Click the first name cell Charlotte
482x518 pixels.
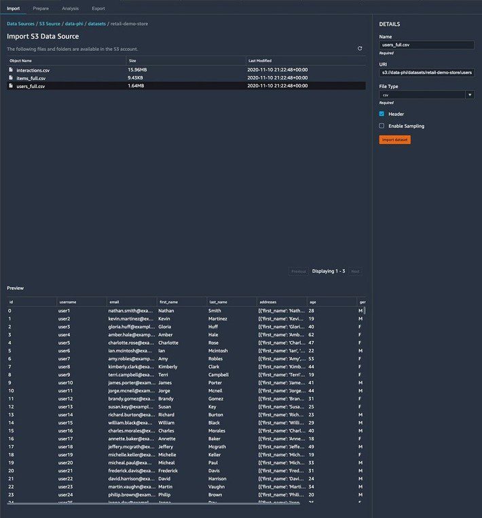pyautogui.click(x=168, y=343)
